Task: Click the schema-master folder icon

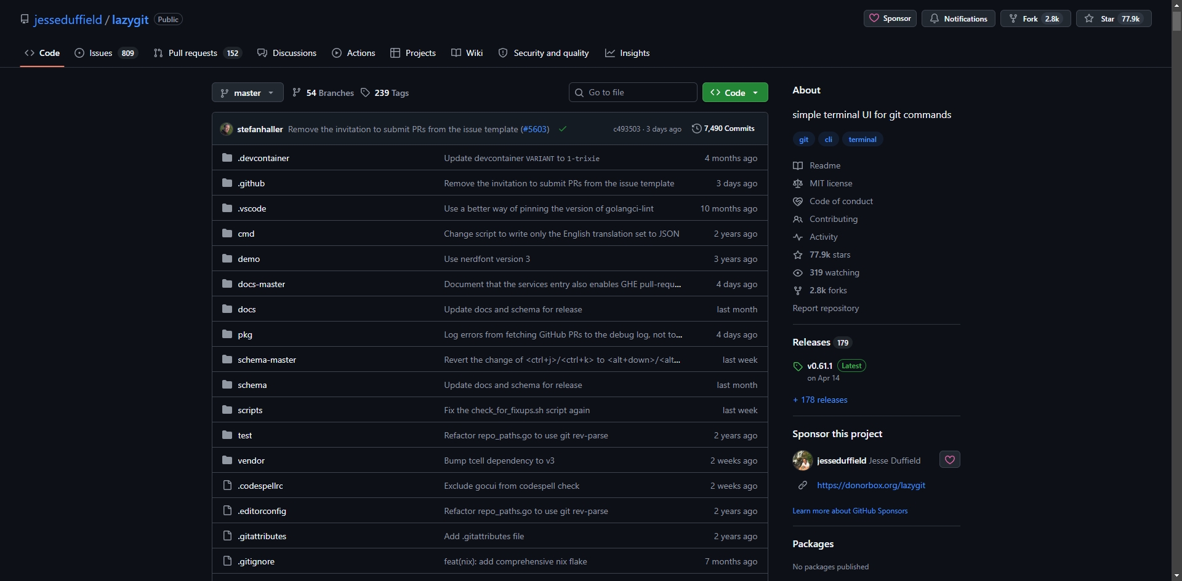Action: coord(227,360)
